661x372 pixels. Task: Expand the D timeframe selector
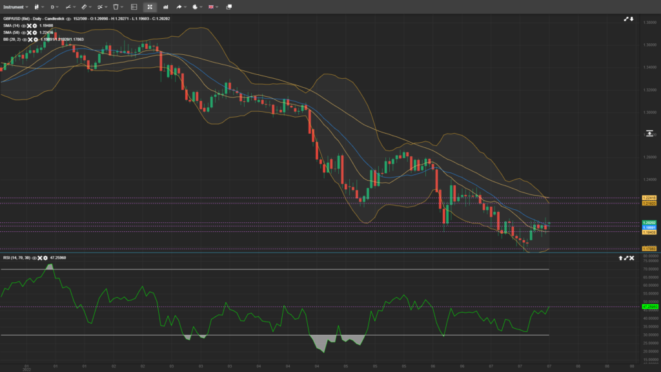point(54,6)
